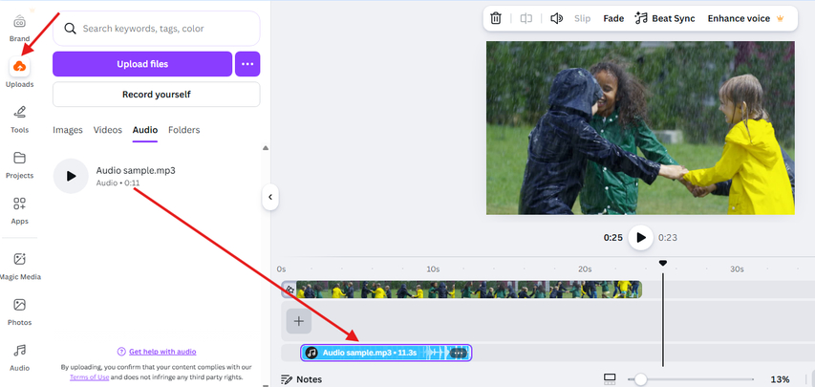Click the split audio icon
This screenshot has height=387, width=815.
526,18
